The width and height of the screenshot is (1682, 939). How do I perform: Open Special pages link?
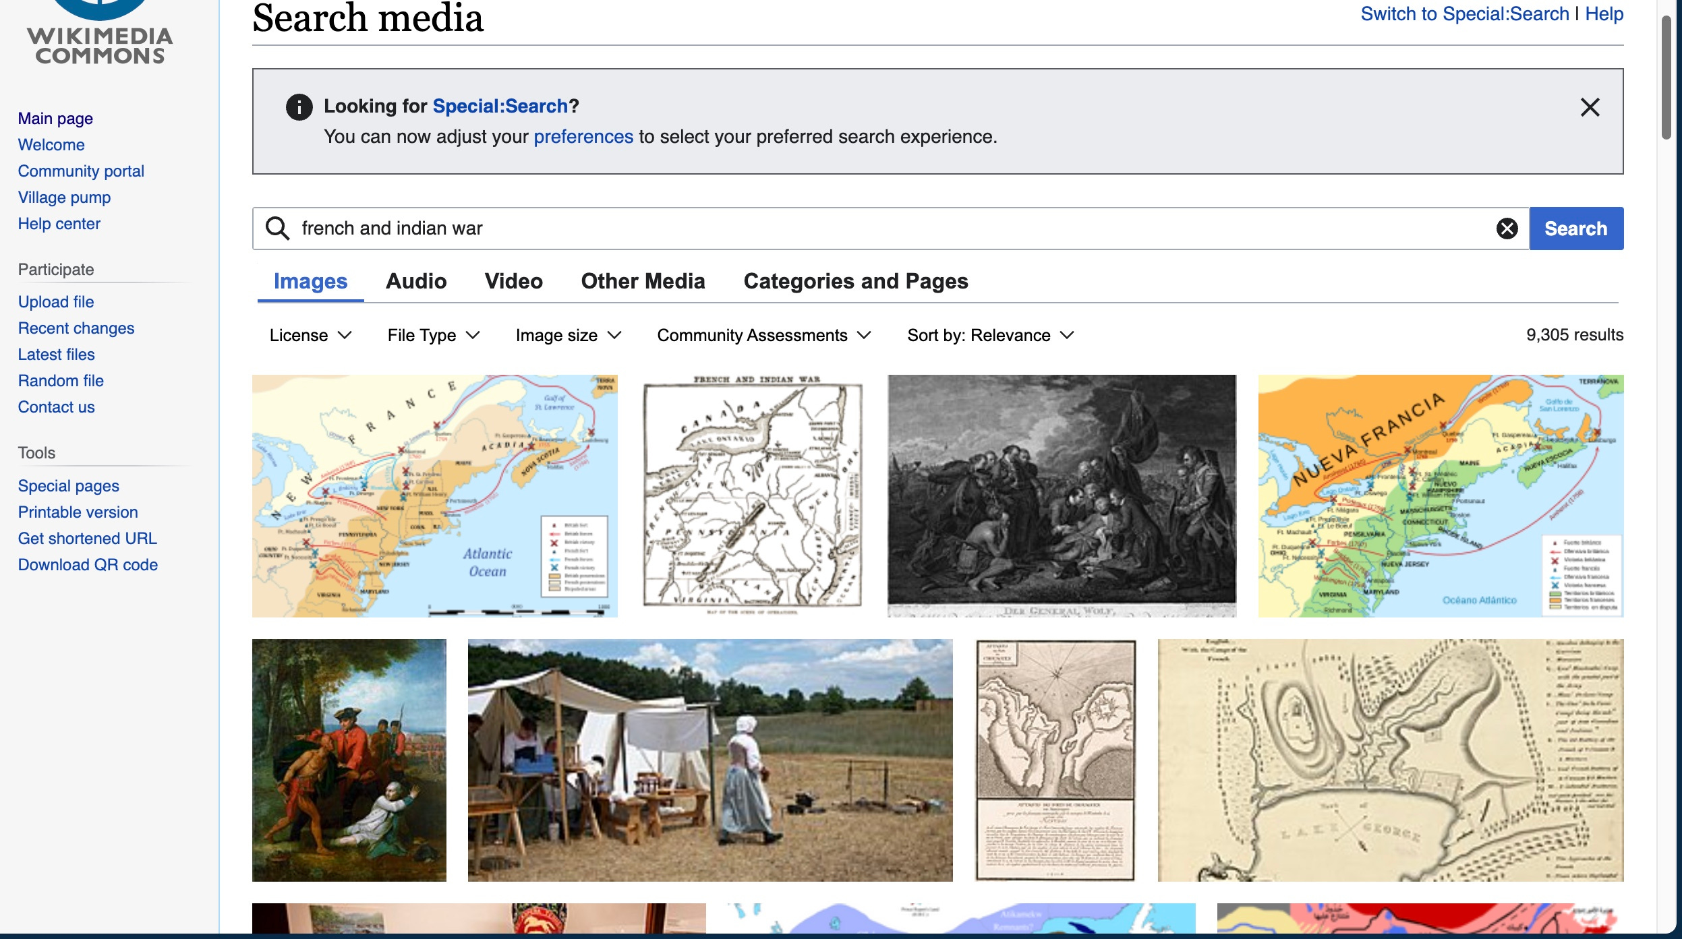[x=68, y=486]
